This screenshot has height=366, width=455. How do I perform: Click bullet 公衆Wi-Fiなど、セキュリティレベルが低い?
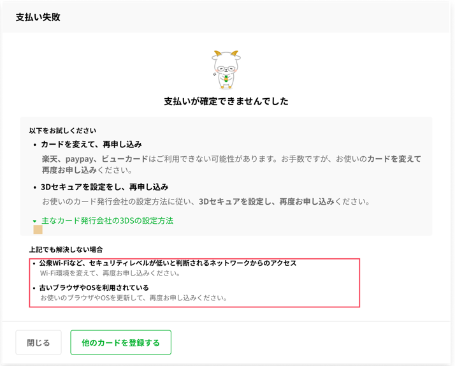click(x=168, y=263)
